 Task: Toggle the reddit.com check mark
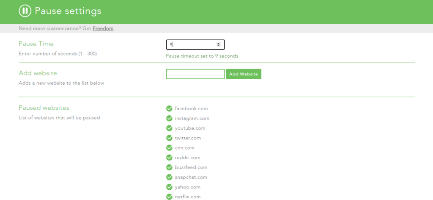(x=169, y=158)
